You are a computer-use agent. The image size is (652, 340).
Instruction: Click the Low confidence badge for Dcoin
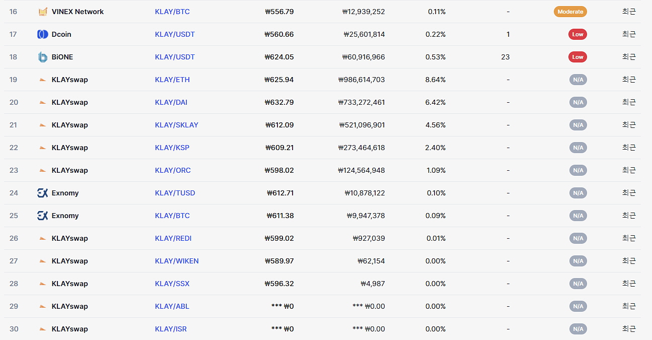coord(578,34)
